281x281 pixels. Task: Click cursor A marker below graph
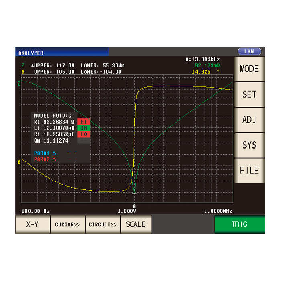tap(134, 206)
